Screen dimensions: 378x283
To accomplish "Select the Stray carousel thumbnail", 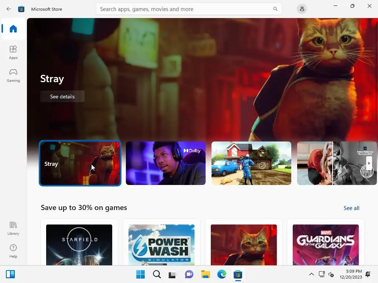I will pos(80,163).
